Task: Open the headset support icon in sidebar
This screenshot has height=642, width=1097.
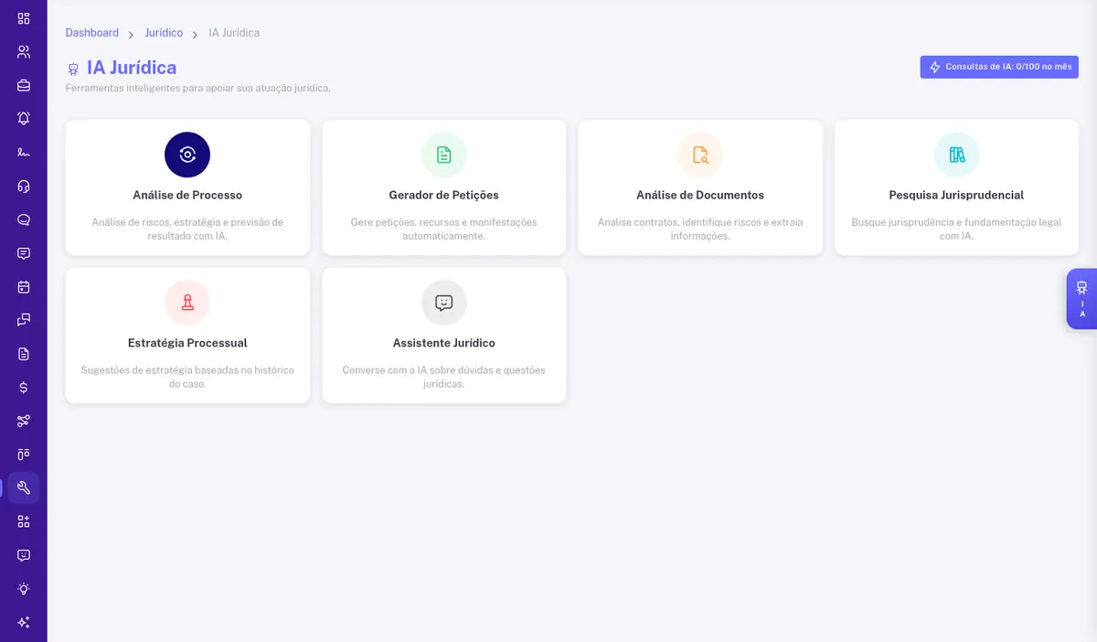Action: 24,186
